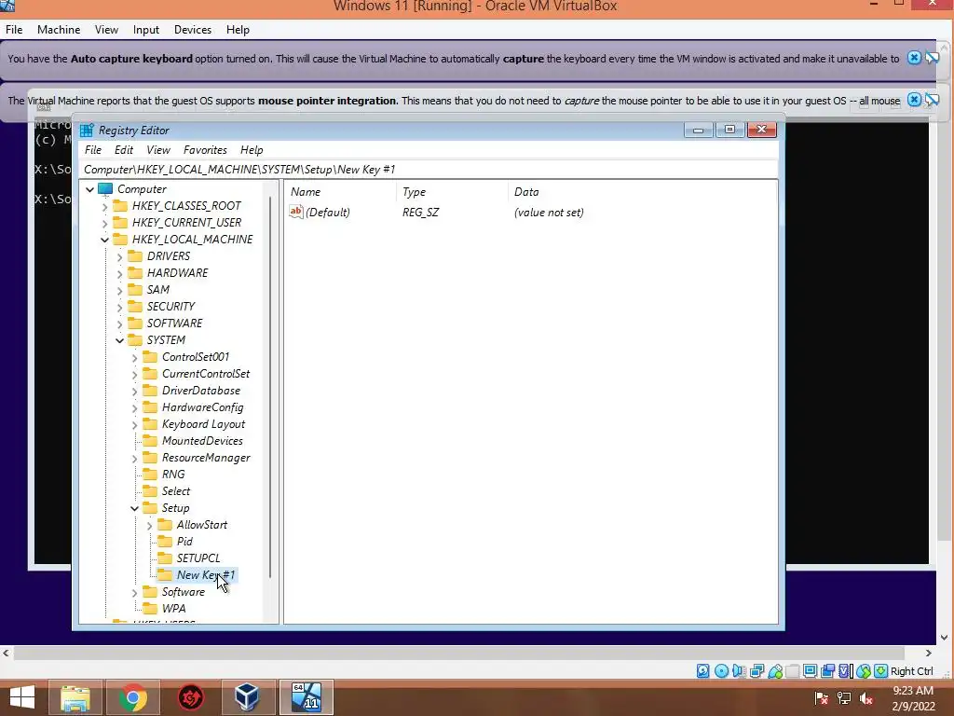Click the Computer icon in the registry tree
The image size is (954, 716).
click(x=105, y=188)
